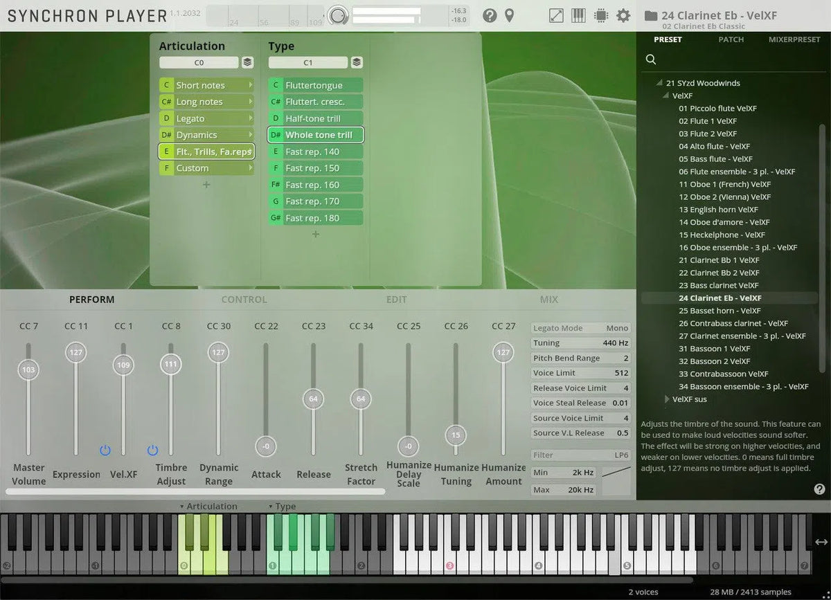This screenshot has width=831, height=600.
Task: Click the CPU chip icon in top bar
Action: [x=600, y=15]
